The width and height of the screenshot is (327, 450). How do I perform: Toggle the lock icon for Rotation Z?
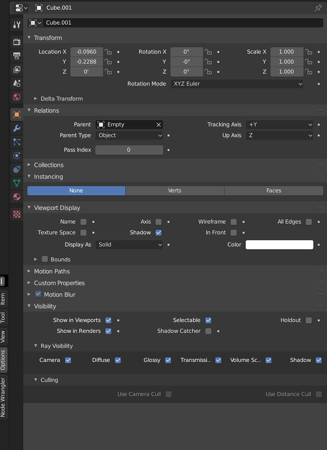click(208, 72)
